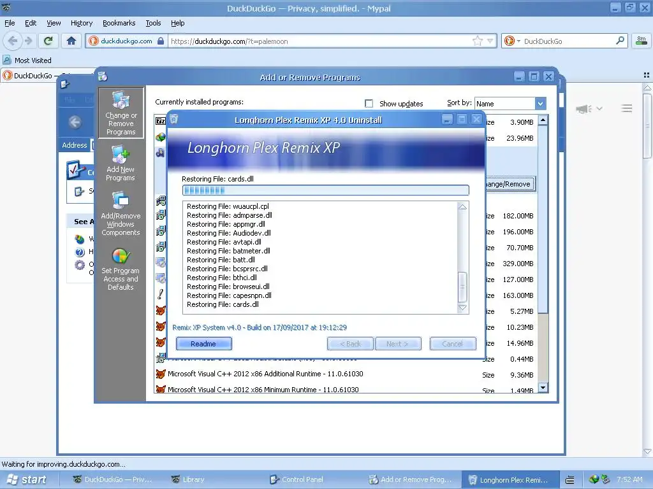Image resolution: width=653 pixels, height=489 pixels.
Task: Open the Help menu
Action: (177, 23)
